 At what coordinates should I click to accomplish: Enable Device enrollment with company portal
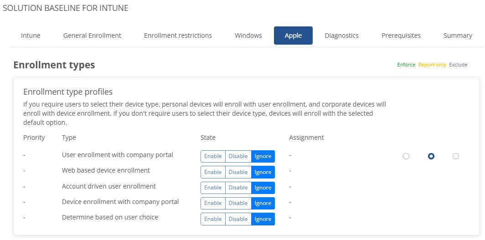pyautogui.click(x=213, y=203)
